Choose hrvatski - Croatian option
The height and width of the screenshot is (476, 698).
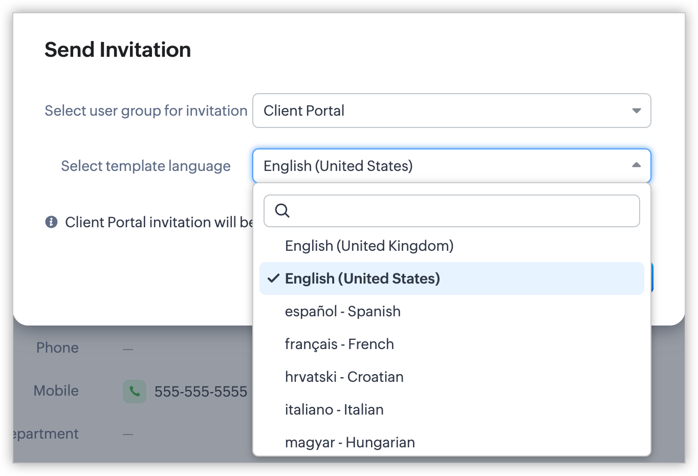[x=344, y=377]
